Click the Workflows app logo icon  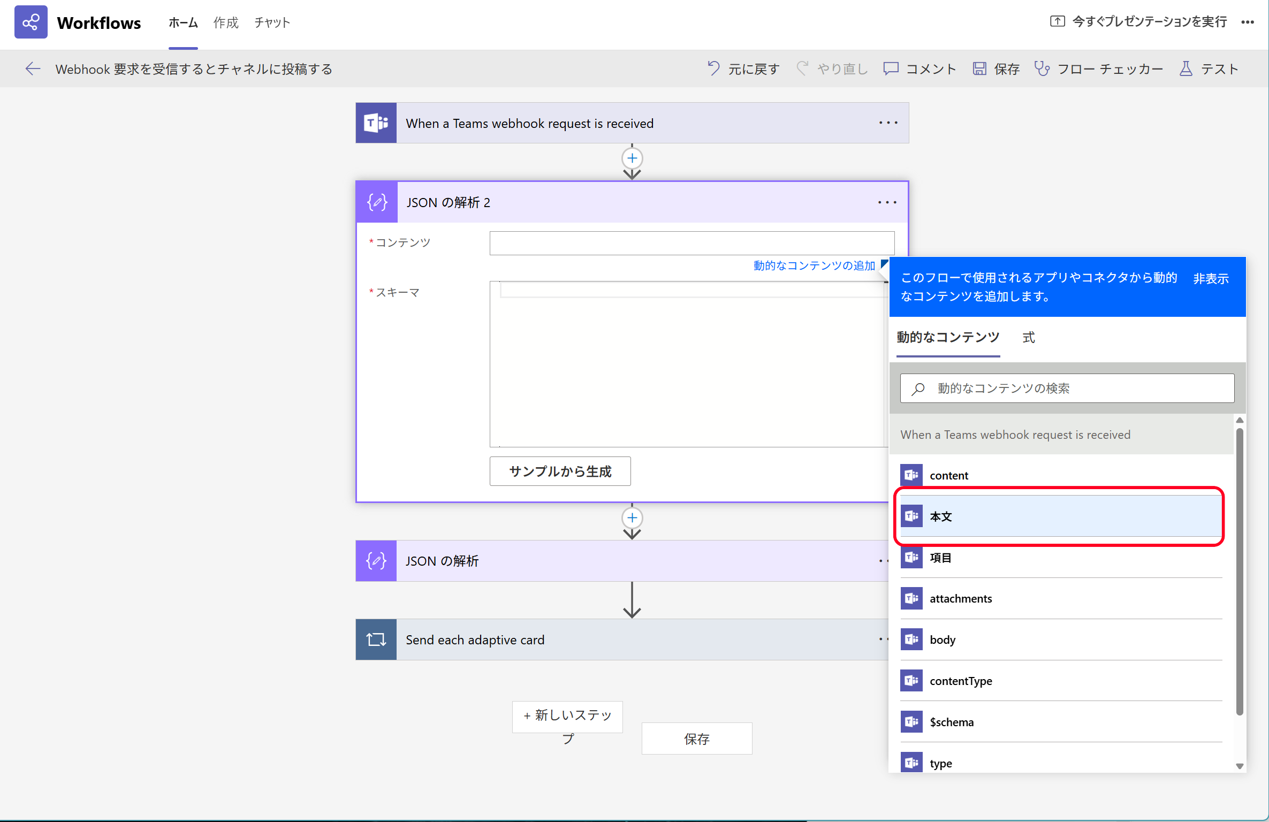(31, 22)
